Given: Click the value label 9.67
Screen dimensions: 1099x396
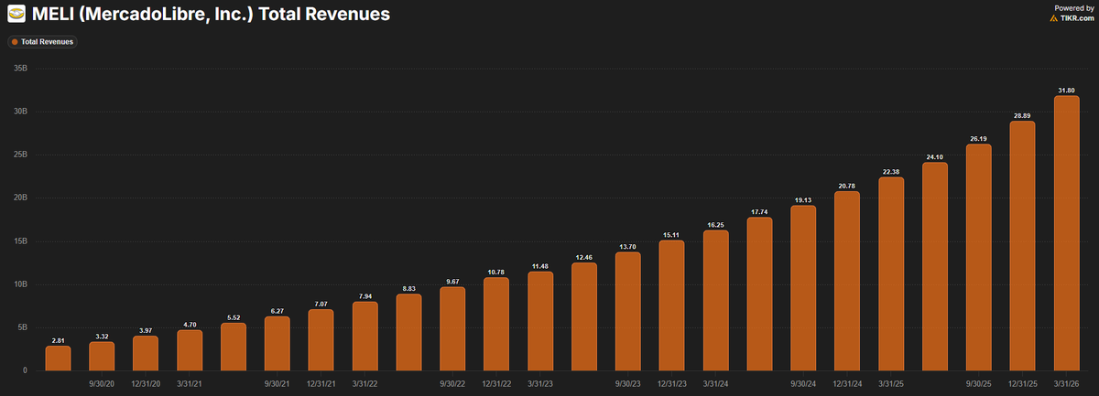Looking at the screenshot, I should point(452,282).
